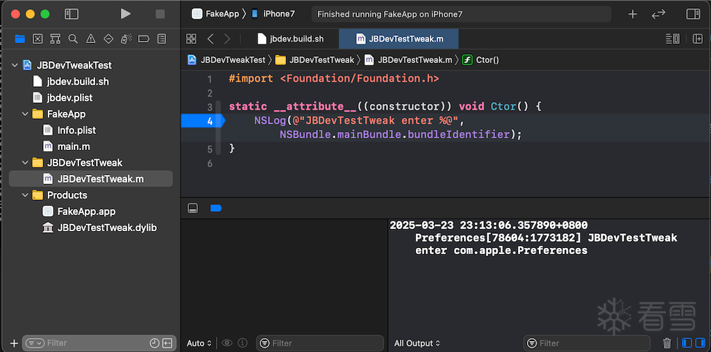Click the navigator Filter field
The height and width of the screenshot is (352, 711).
pyautogui.click(x=95, y=343)
